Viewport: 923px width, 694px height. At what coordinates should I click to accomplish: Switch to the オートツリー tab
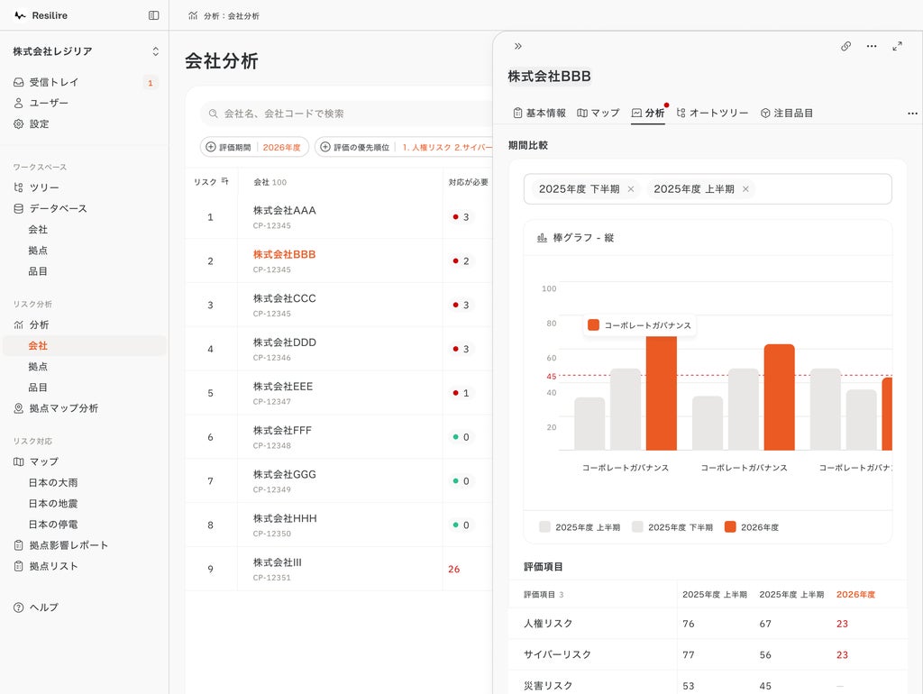(x=712, y=113)
